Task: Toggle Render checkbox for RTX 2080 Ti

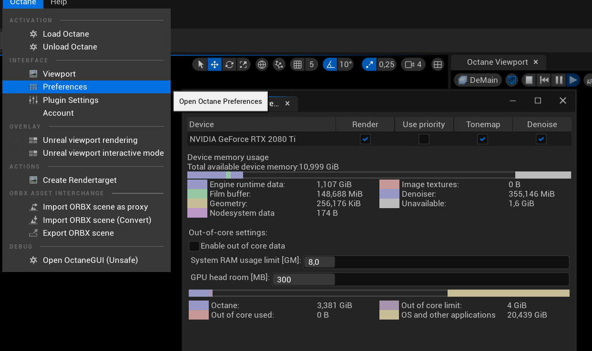Action: (365, 139)
